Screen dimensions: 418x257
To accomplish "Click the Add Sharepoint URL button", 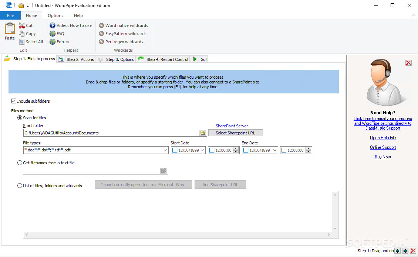I will click(x=220, y=185).
